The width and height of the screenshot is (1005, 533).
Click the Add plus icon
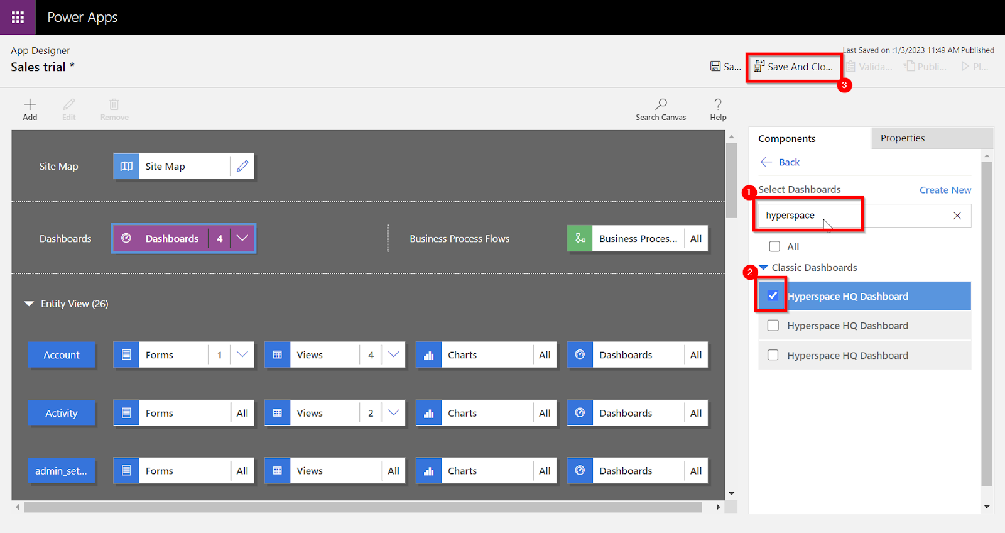30,104
